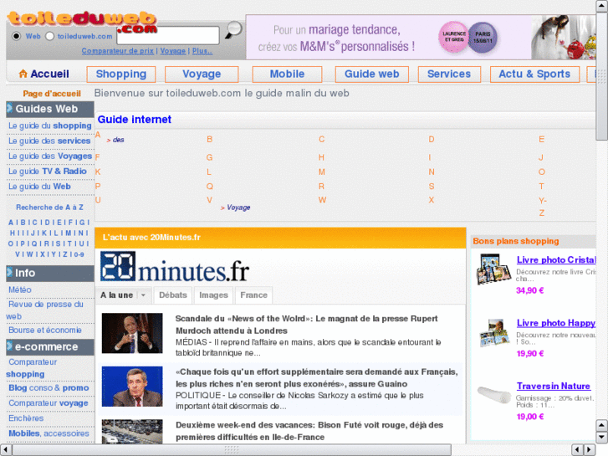Select the A la une tab
The height and width of the screenshot is (456, 608).
coord(117,295)
